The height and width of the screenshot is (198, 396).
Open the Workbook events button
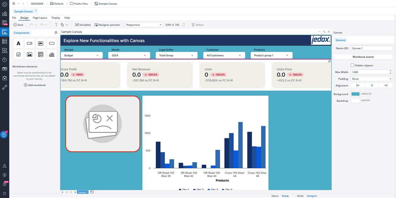pos(363,57)
